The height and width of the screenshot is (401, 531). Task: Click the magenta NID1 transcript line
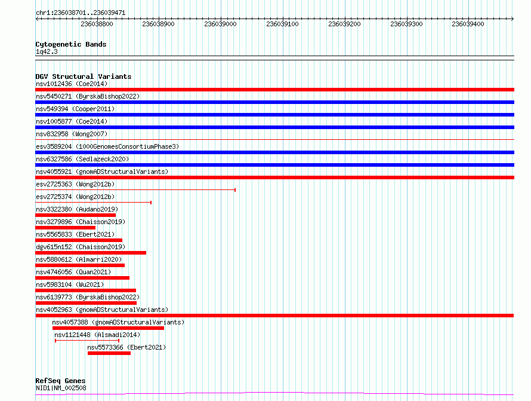click(274, 394)
